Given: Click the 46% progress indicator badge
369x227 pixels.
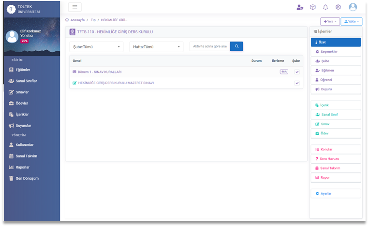Looking at the screenshot, I should tap(284, 71).
